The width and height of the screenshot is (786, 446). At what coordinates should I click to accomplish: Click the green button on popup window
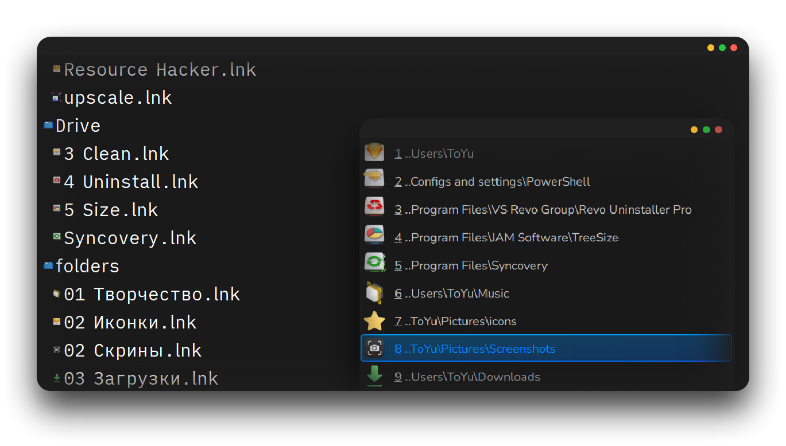click(706, 130)
